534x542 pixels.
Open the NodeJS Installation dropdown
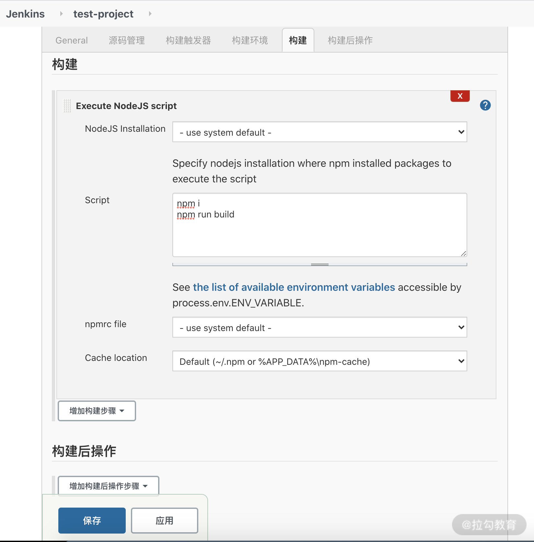[x=319, y=132]
